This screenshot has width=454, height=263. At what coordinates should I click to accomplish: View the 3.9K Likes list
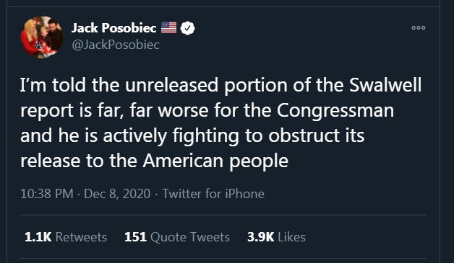click(276, 237)
